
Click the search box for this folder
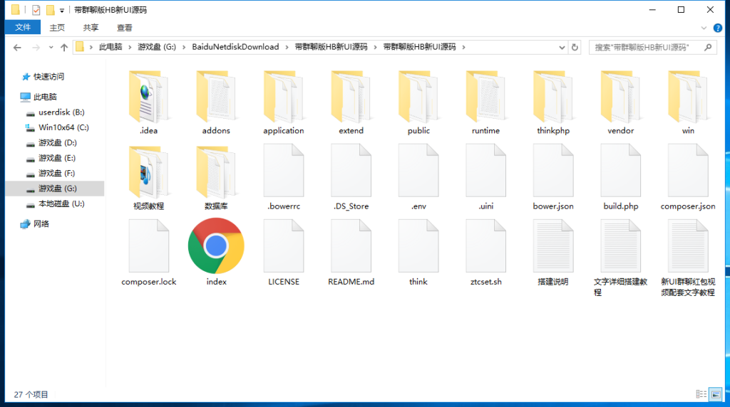click(652, 48)
